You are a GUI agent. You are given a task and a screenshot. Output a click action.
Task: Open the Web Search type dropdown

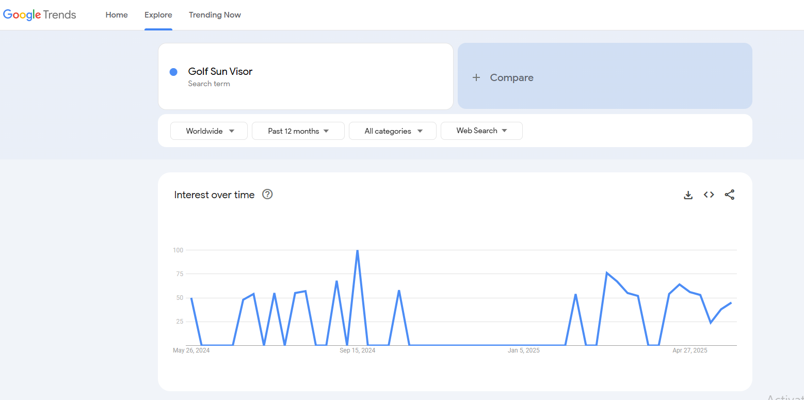[481, 131]
